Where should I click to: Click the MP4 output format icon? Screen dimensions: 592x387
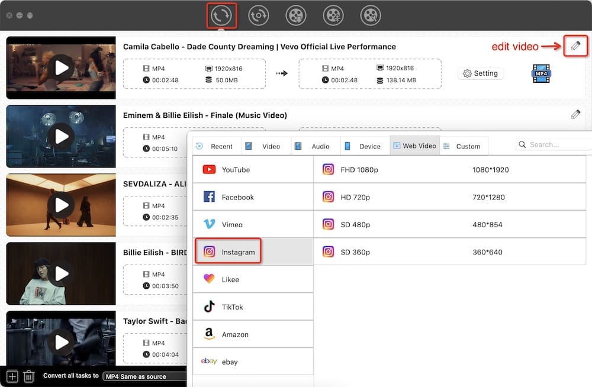pos(541,73)
